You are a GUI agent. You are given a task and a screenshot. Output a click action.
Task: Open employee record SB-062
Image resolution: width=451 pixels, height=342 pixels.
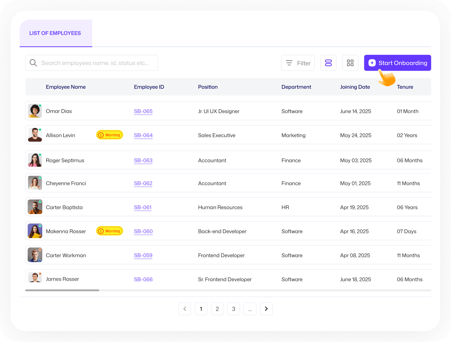[x=143, y=183]
